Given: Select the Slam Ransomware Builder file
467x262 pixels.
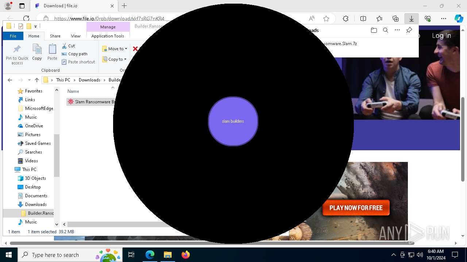Looking at the screenshot, I should click(x=91, y=102).
